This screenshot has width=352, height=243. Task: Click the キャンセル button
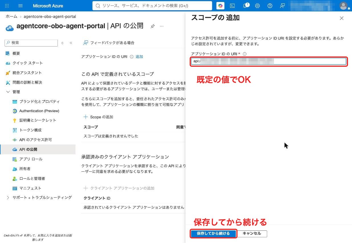(x=252, y=234)
